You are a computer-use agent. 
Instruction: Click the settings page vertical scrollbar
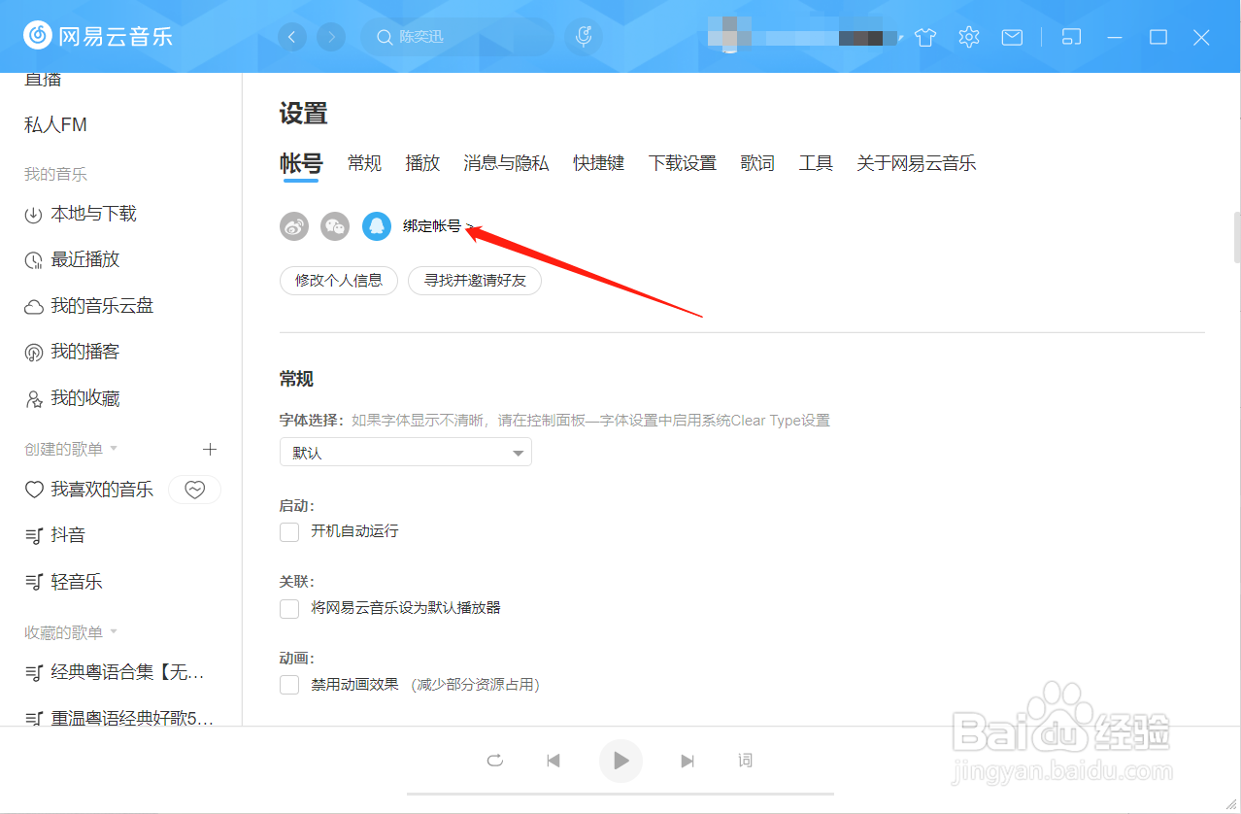1236,236
